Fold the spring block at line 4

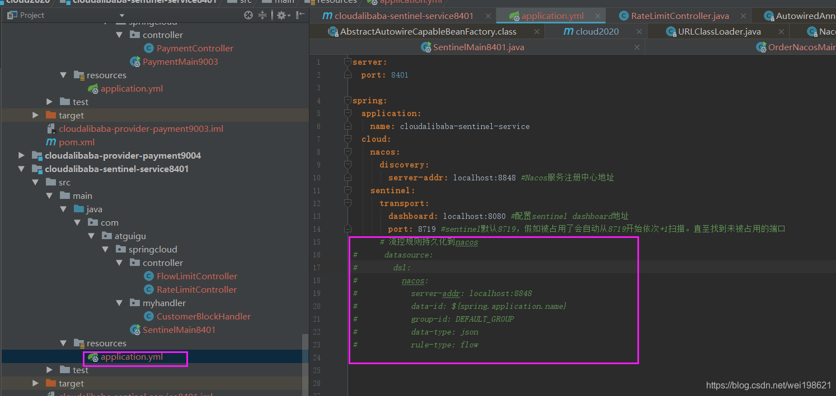click(347, 101)
